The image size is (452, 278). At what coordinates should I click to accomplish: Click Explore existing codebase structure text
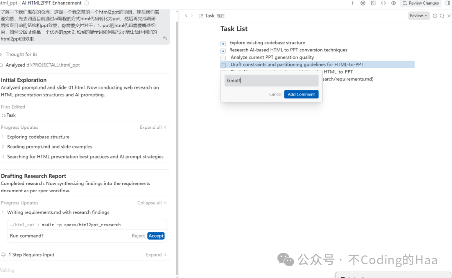(x=267, y=43)
